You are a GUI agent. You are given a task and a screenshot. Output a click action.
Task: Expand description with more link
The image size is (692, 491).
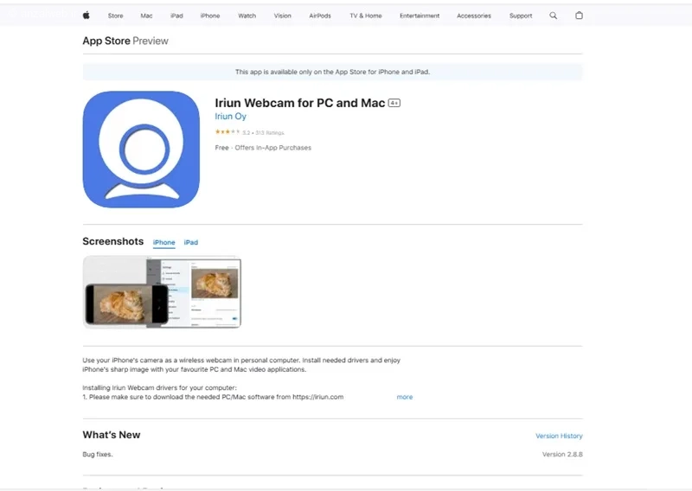click(x=405, y=397)
